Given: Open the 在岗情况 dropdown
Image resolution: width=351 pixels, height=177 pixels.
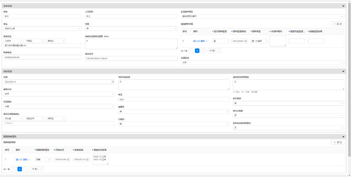Looking at the screenshot, I should point(59,106).
